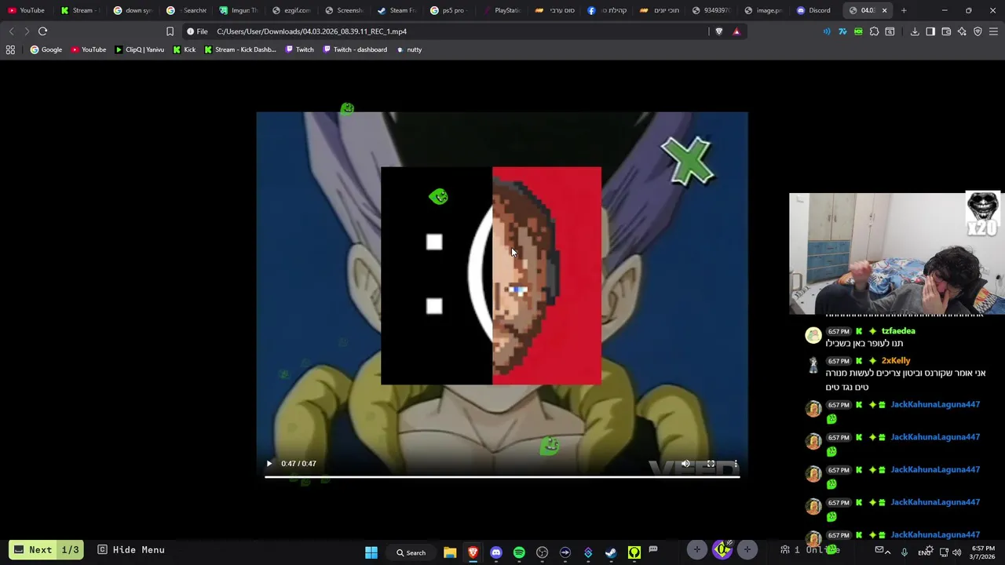Screen dimensions: 1005x565
Task: Open the green app icon on the taskbar
Action: coord(634,552)
